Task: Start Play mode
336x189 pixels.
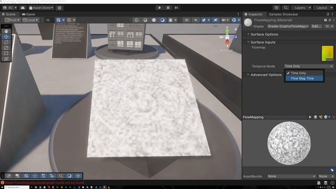Action: pos(160,8)
